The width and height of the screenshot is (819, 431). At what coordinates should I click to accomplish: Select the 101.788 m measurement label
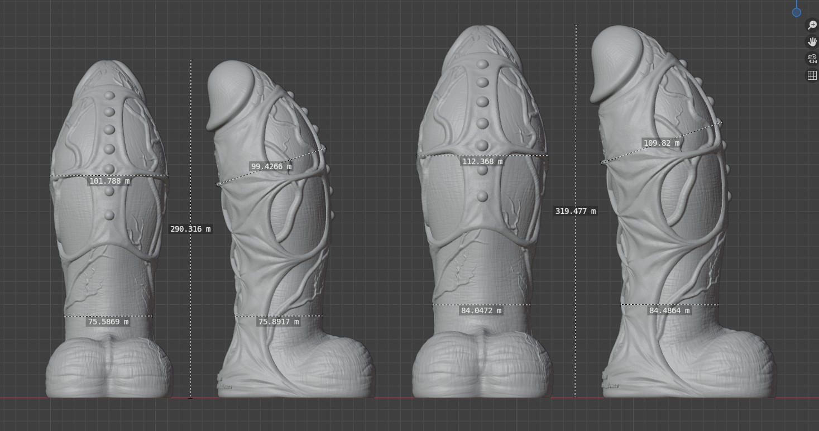109,181
